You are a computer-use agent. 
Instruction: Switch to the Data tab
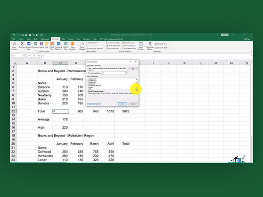pyautogui.click(x=64, y=39)
